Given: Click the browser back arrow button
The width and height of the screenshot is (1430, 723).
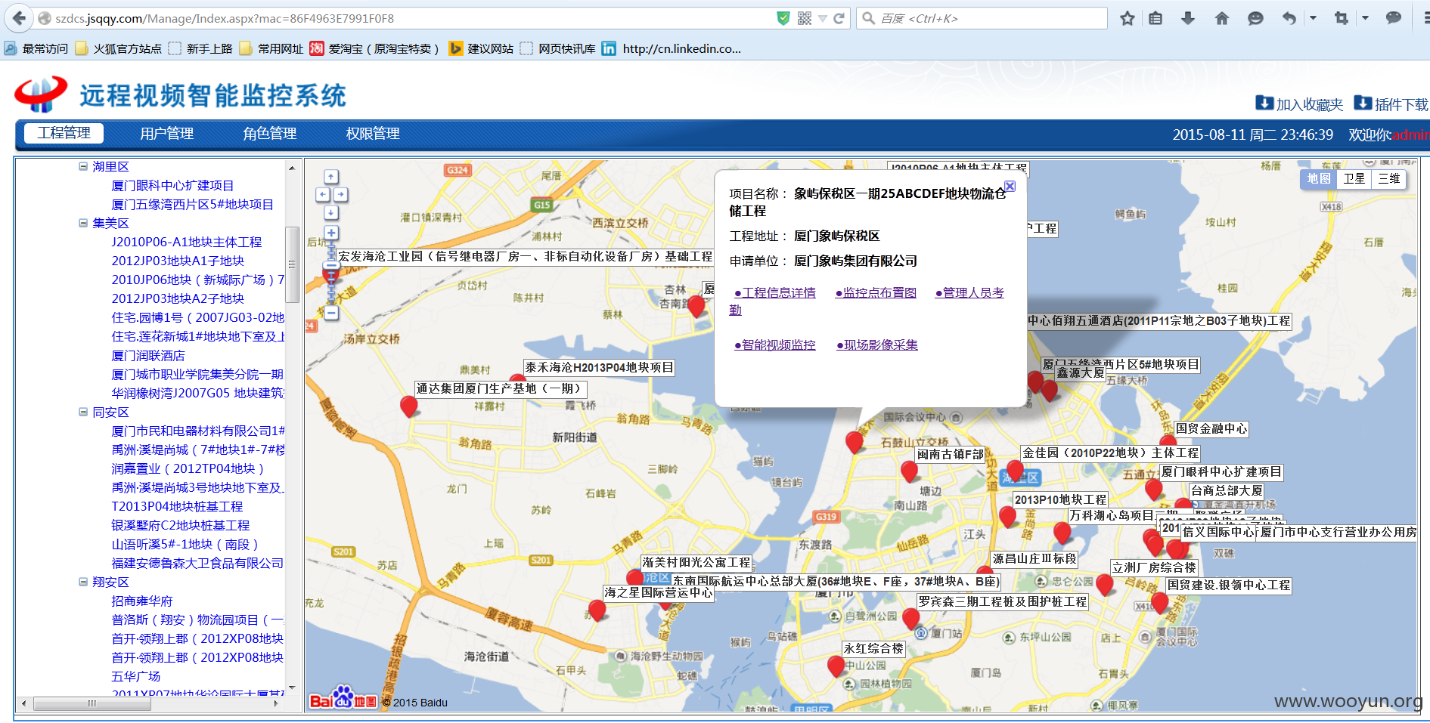Looking at the screenshot, I should pyautogui.click(x=19, y=18).
